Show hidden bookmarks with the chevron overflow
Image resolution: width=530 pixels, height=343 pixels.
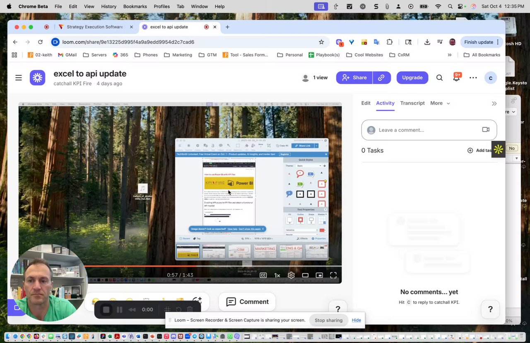(x=450, y=55)
